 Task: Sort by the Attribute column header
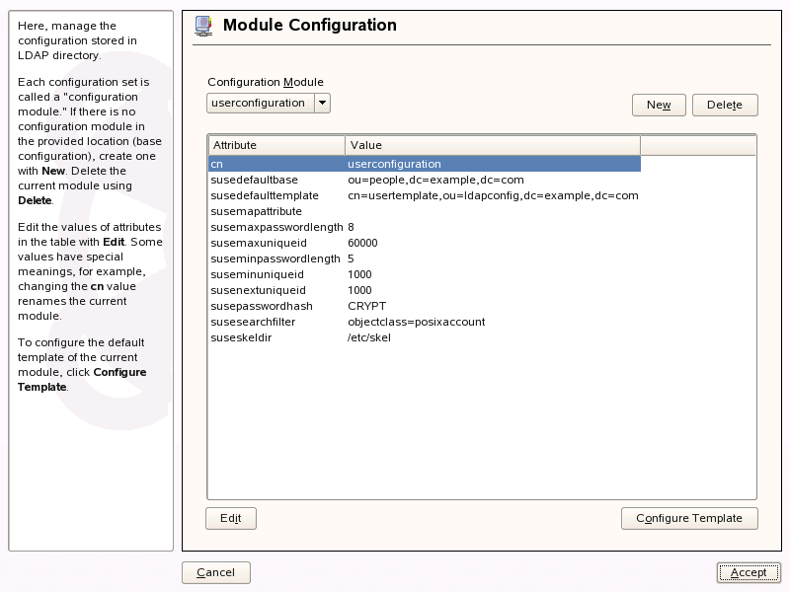[276, 145]
